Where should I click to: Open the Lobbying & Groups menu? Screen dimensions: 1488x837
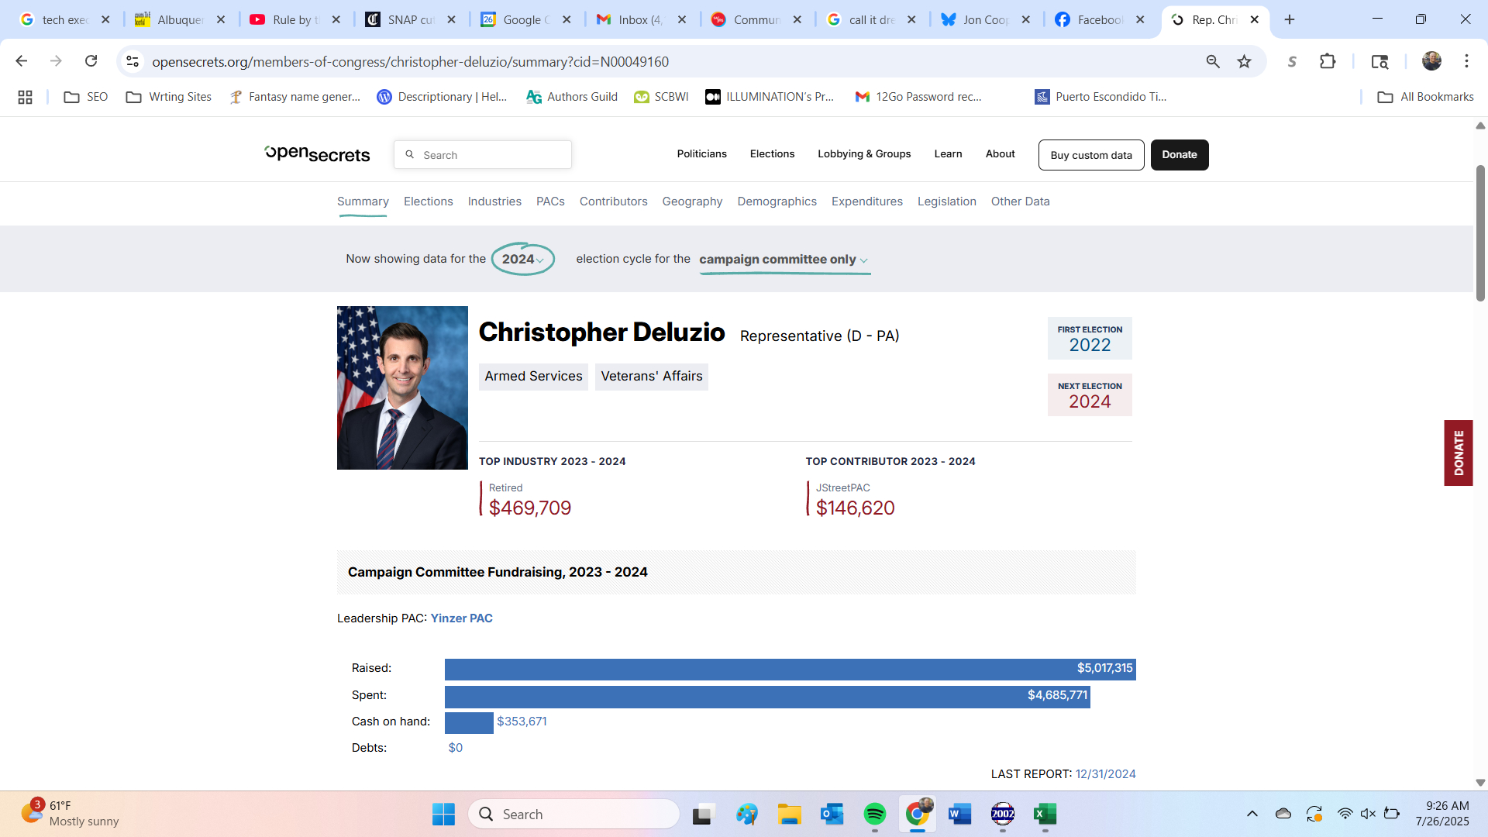tap(864, 154)
